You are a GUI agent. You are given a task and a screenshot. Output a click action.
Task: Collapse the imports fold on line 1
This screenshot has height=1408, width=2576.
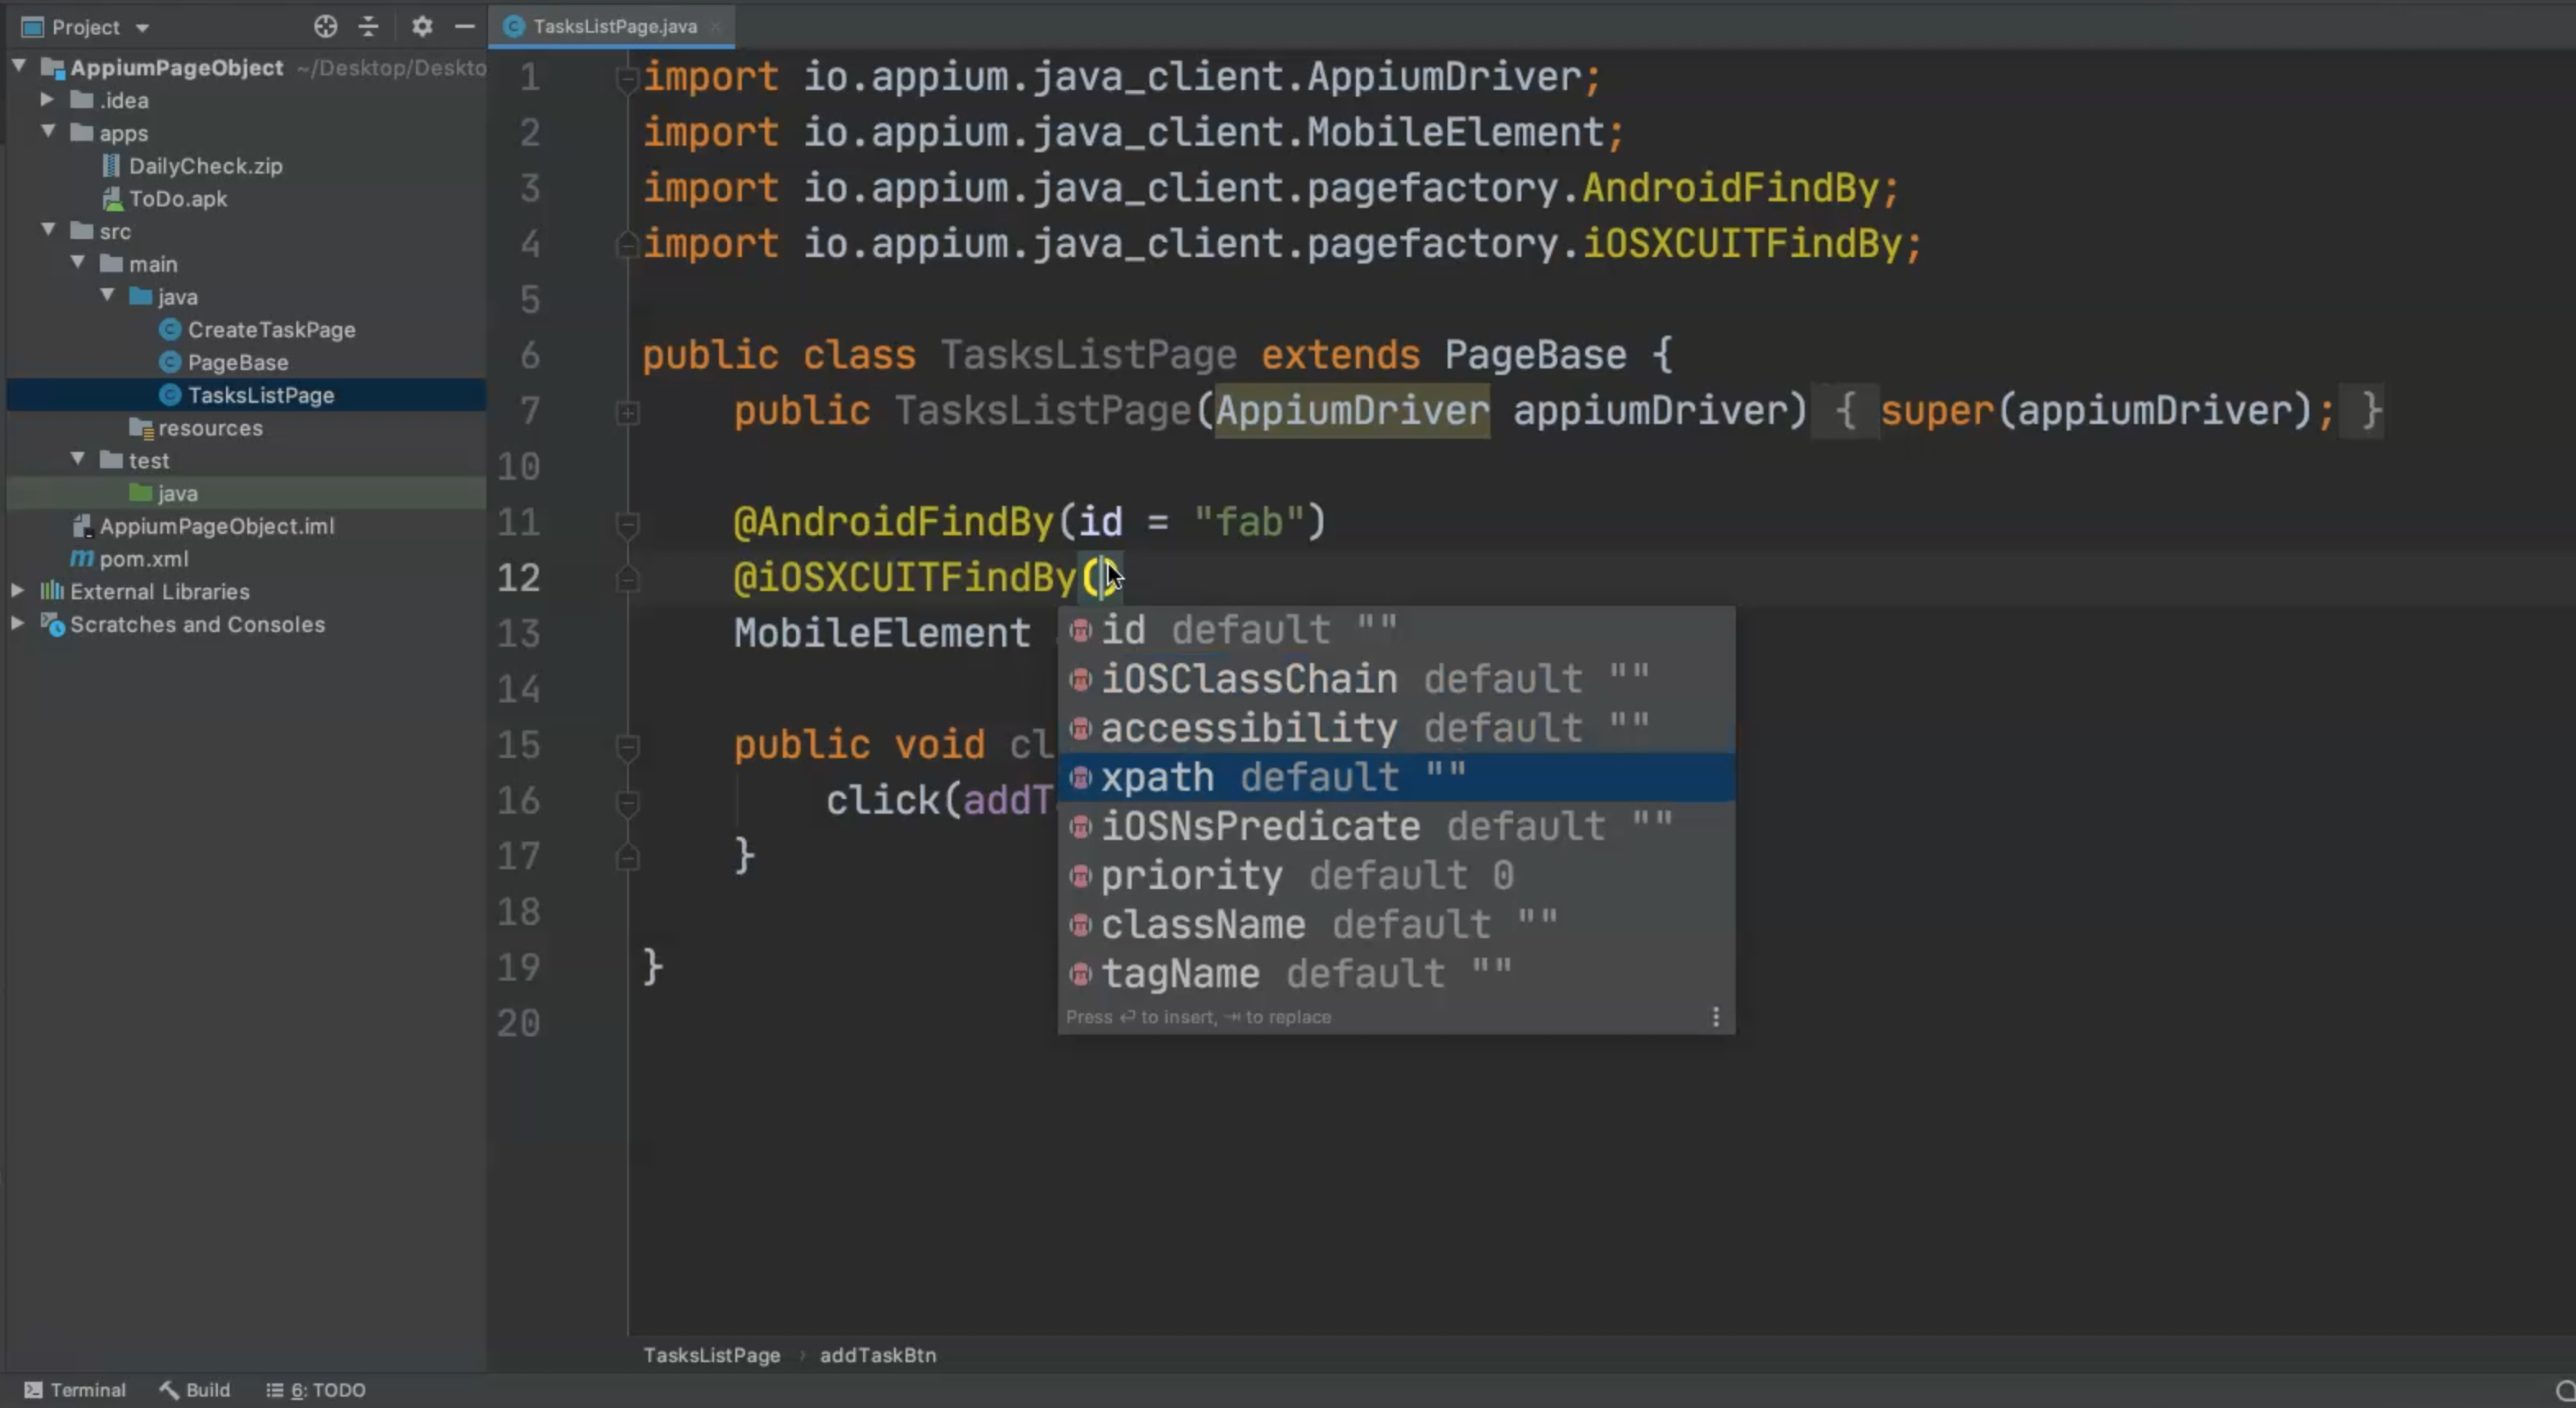[x=627, y=78]
